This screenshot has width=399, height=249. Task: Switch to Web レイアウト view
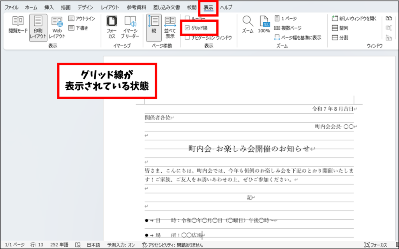coord(57,27)
